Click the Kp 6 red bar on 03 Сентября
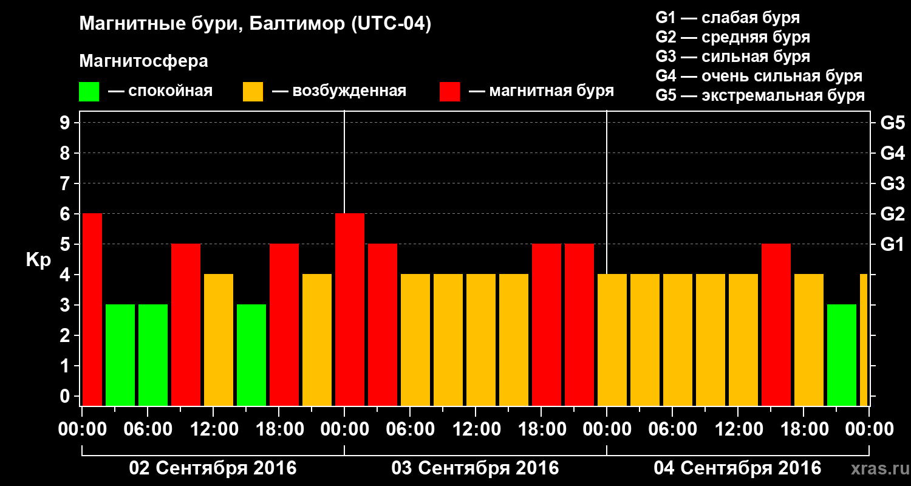 (x=350, y=310)
